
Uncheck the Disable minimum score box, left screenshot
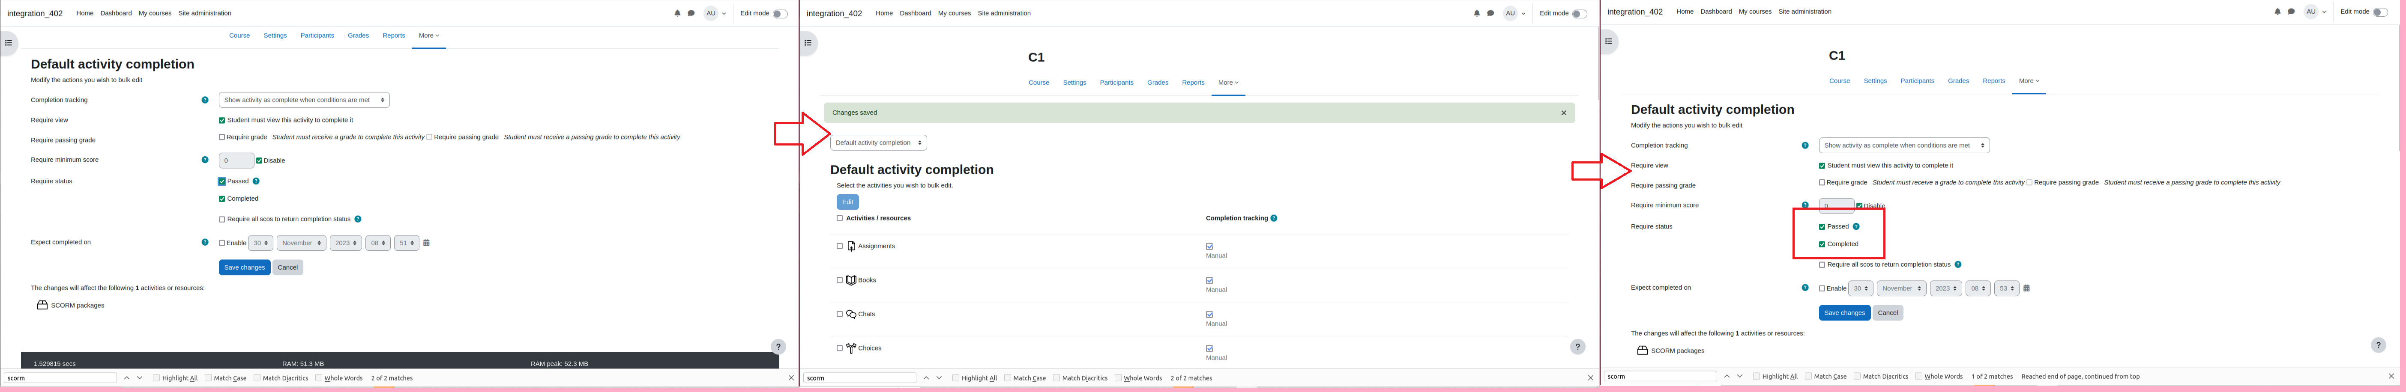(260, 160)
